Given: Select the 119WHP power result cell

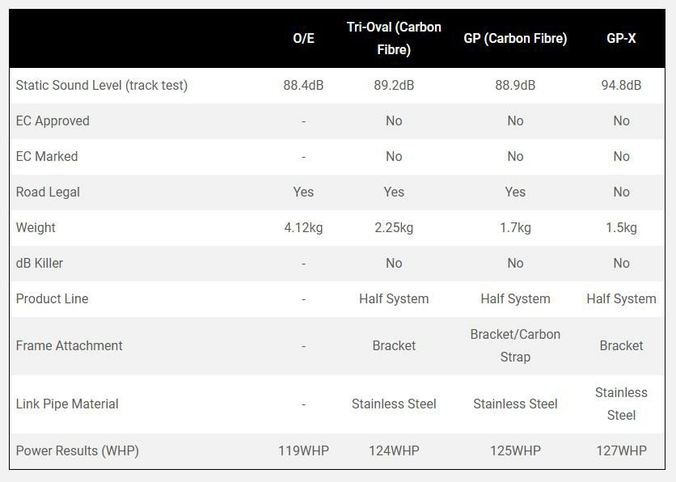Looking at the screenshot, I should point(303,450).
